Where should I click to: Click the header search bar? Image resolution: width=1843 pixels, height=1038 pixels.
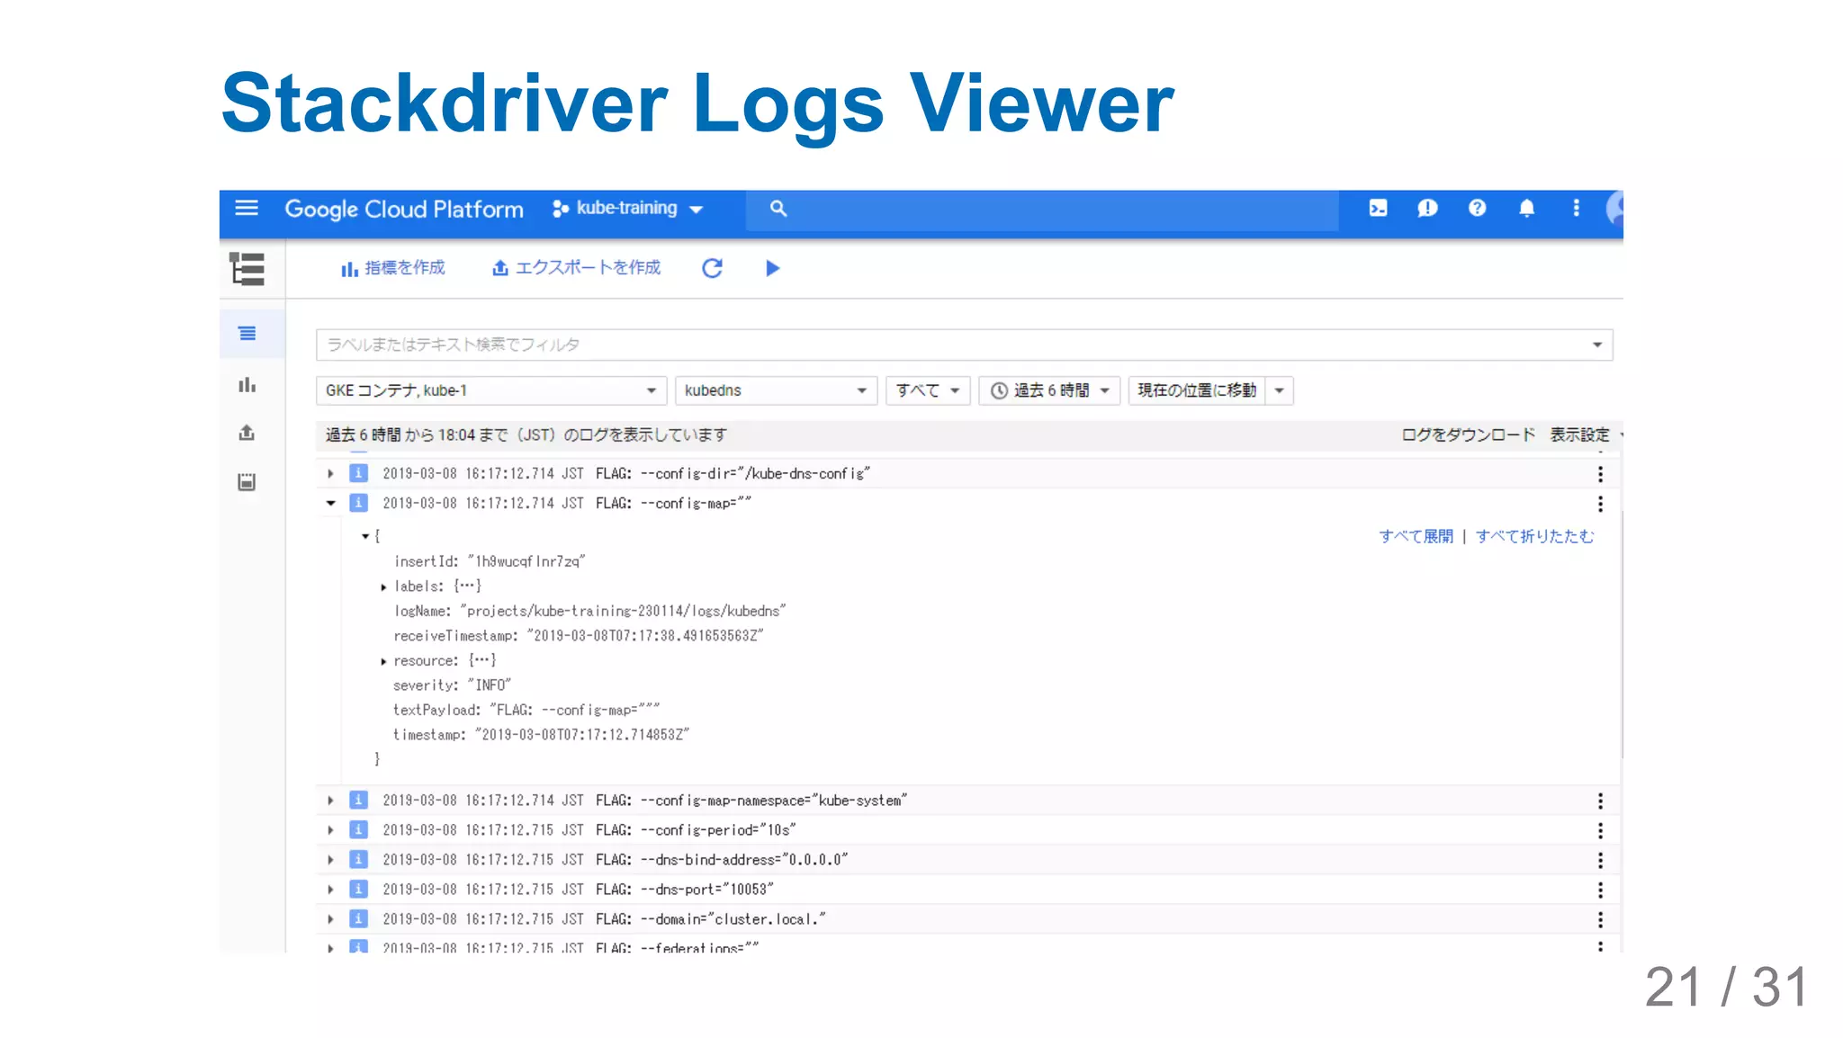click(1042, 209)
